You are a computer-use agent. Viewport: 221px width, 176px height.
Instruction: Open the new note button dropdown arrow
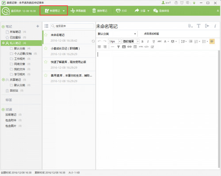[64, 11]
